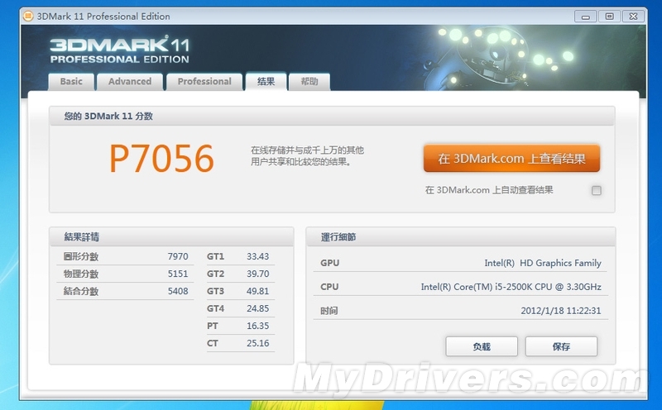662x410 pixels.
Task: Select the 图形分数 7970 row
Action: 121,256
